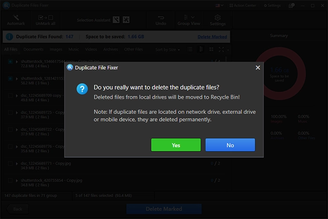328x219 pixels.
Task: Switch to the Images tab
Action: coord(56,49)
